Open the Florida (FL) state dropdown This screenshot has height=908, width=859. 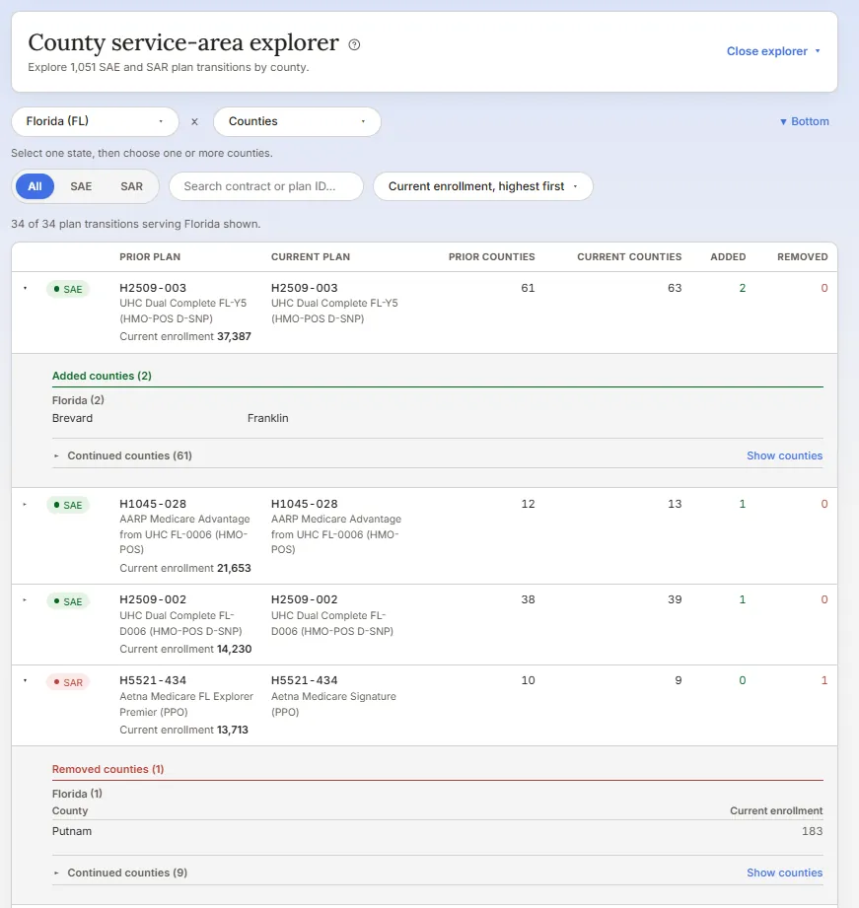click(x=95, y=121)
